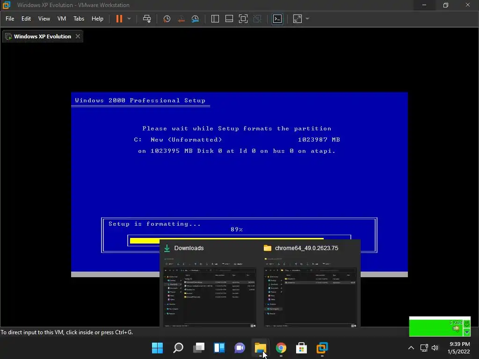The height and width of the screenshot is (359, 479).
Task: Enter full screen mode
Action: [x=243, y=19]
